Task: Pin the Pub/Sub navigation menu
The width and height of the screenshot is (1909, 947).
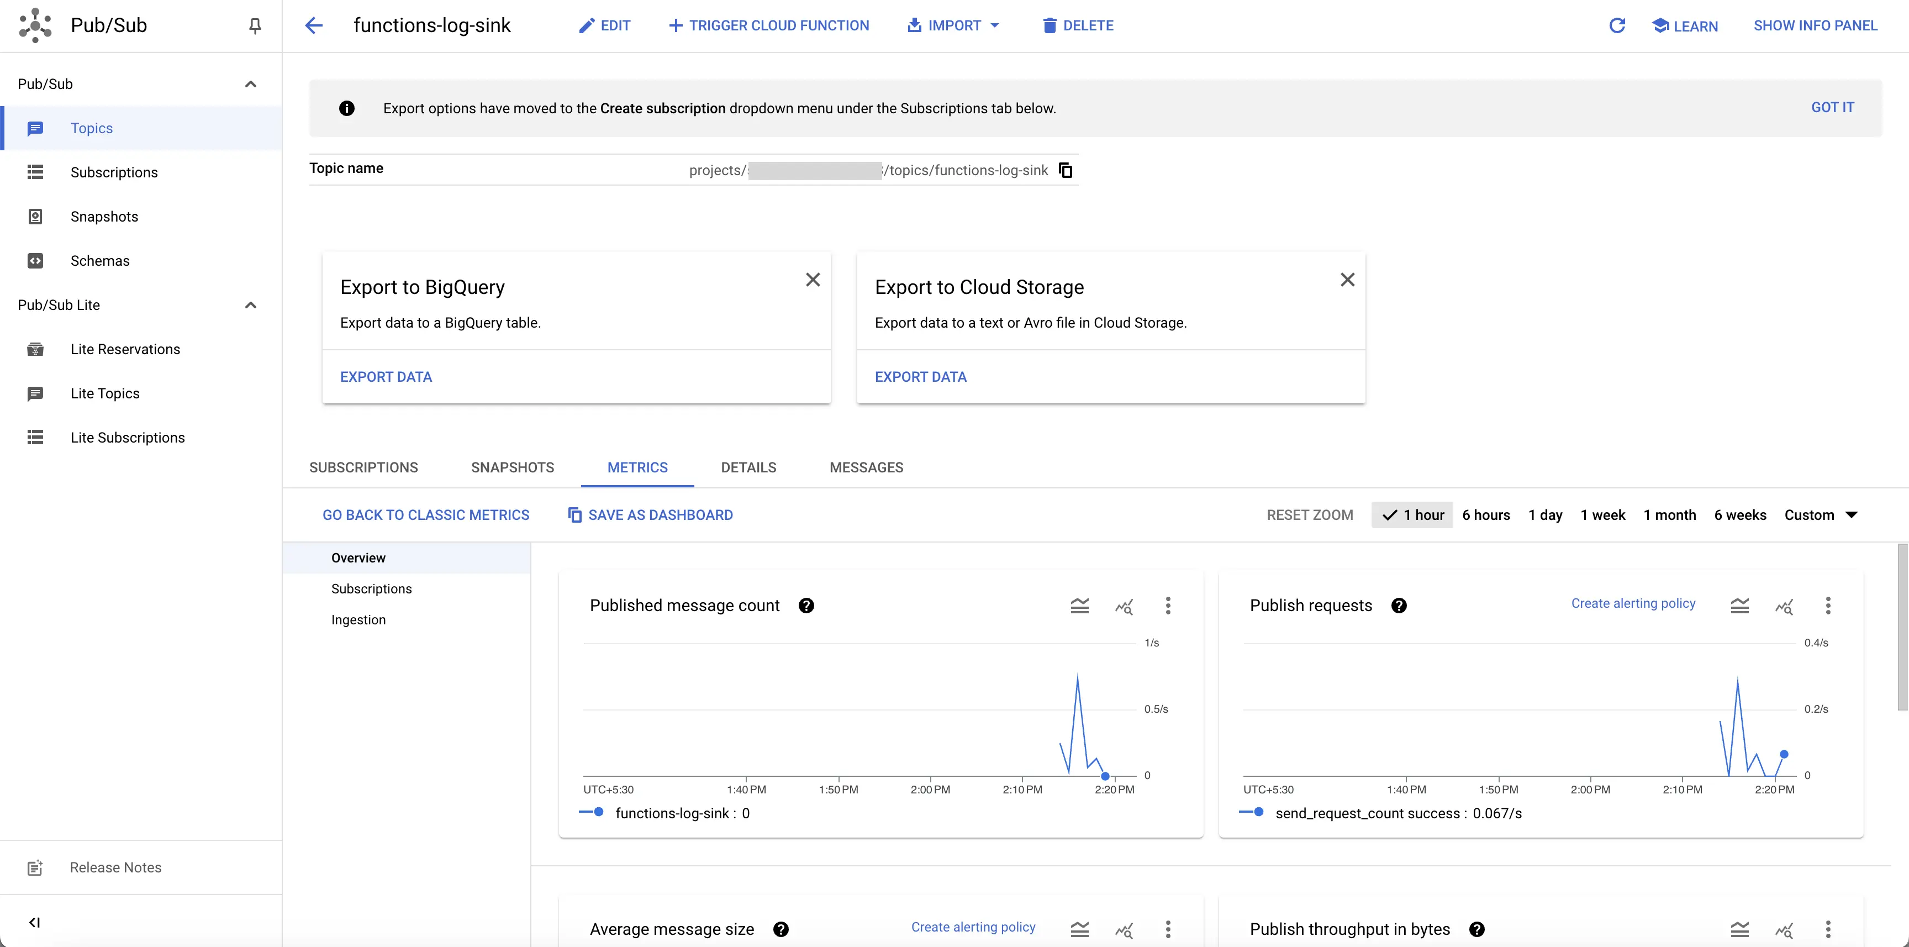Action: coord(254,26)
